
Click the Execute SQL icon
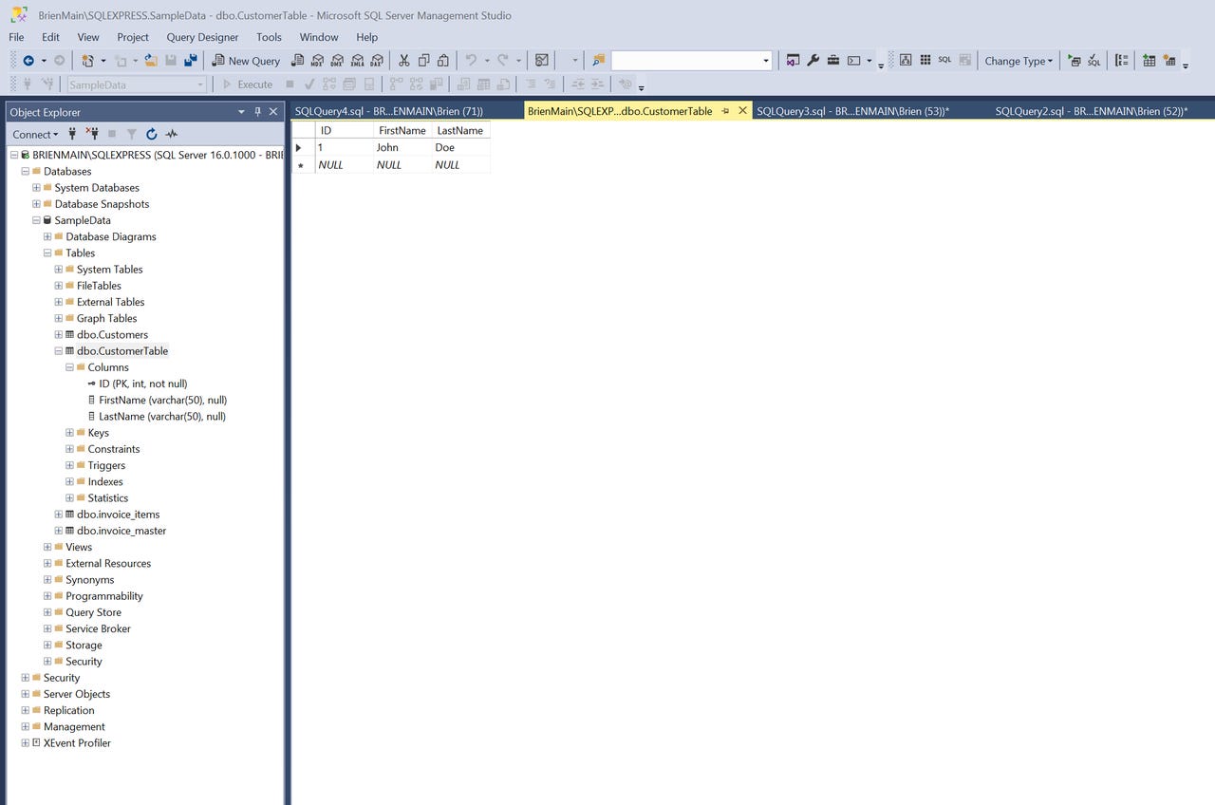point(1074,61)
